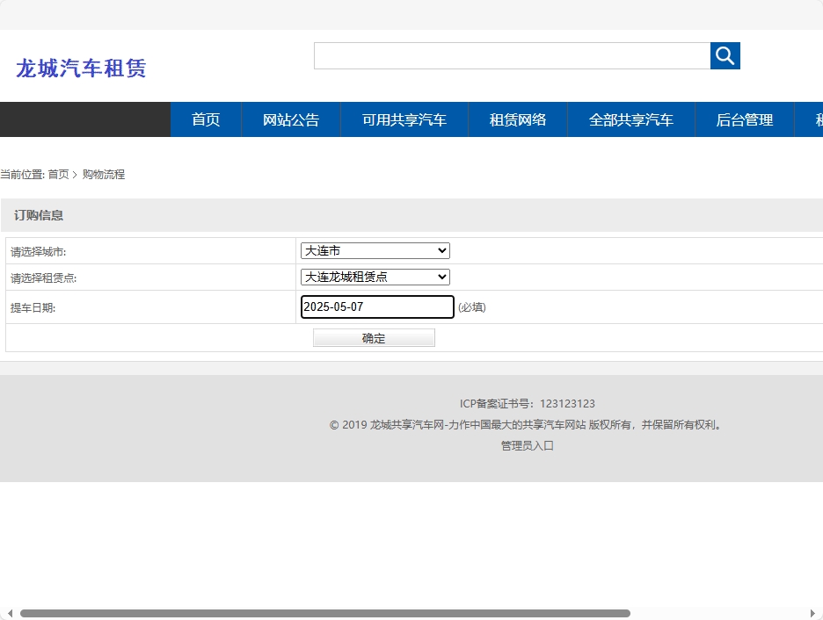Open the city selection dropdown showing 大连市

click(374, 250)
